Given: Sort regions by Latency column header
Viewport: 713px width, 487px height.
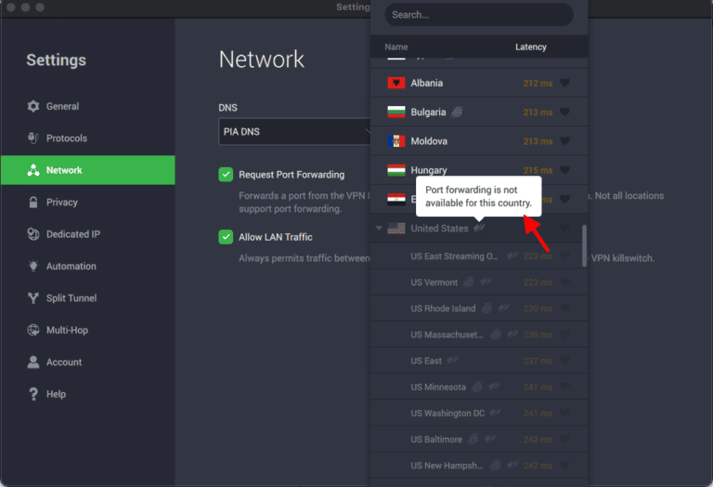Looking at the screenshot, I should pos(531,46).
